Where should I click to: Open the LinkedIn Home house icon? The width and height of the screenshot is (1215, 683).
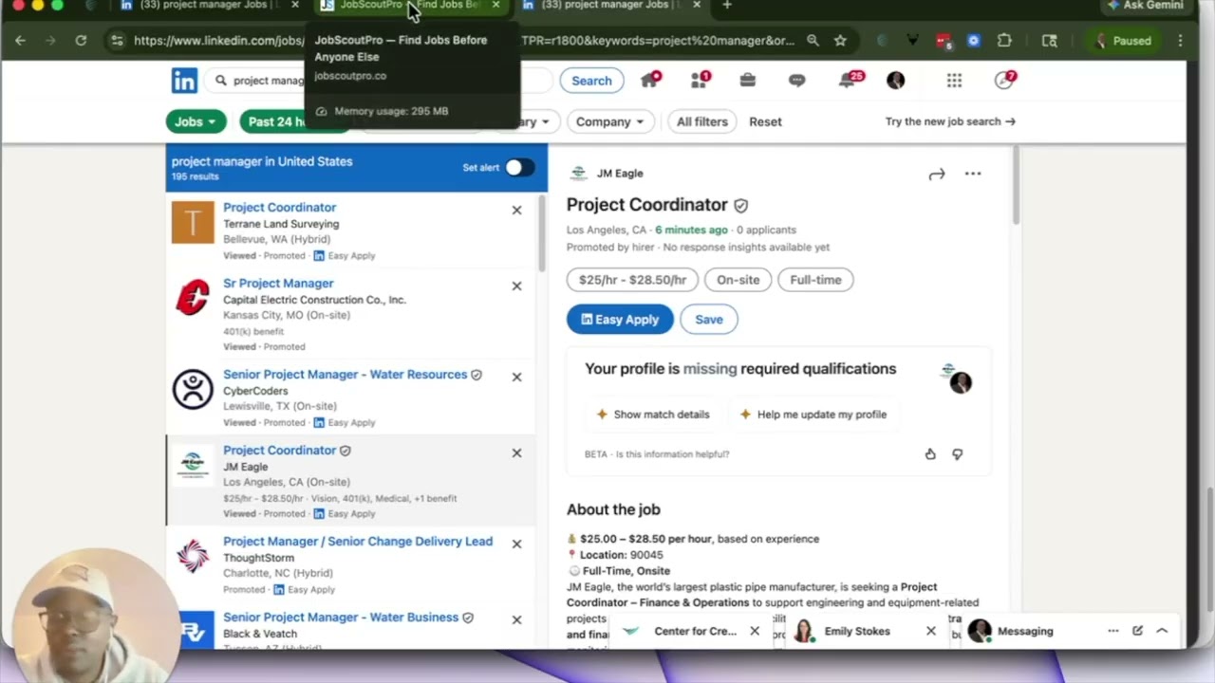[x=650, y=80]
